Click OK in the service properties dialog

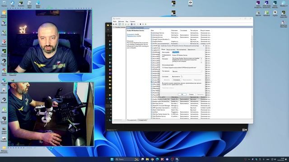click(182, 94)
